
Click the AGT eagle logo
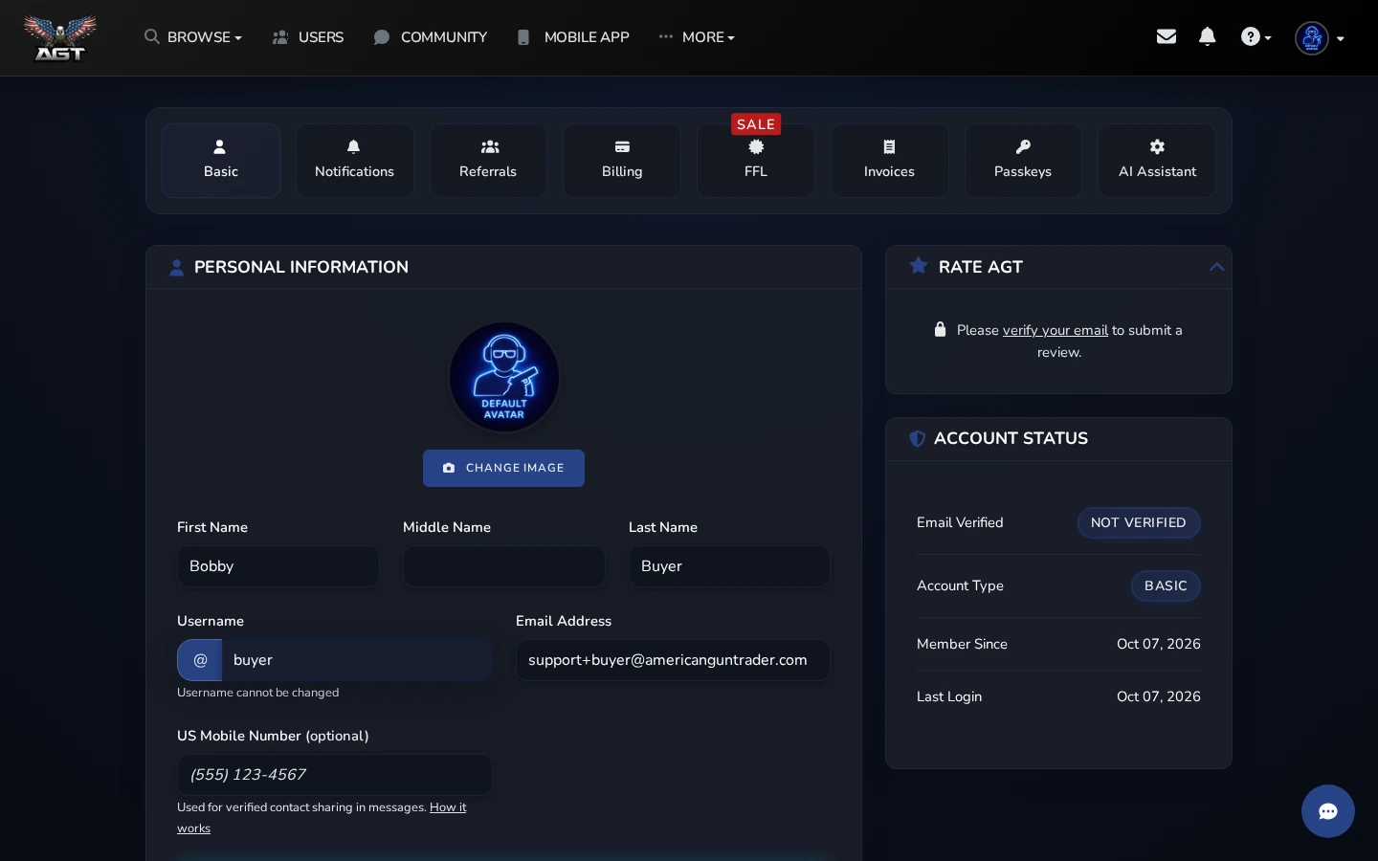tap(60, 38)
